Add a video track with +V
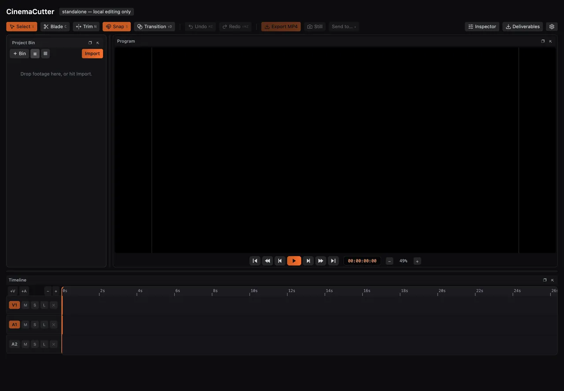 (13, 291)
